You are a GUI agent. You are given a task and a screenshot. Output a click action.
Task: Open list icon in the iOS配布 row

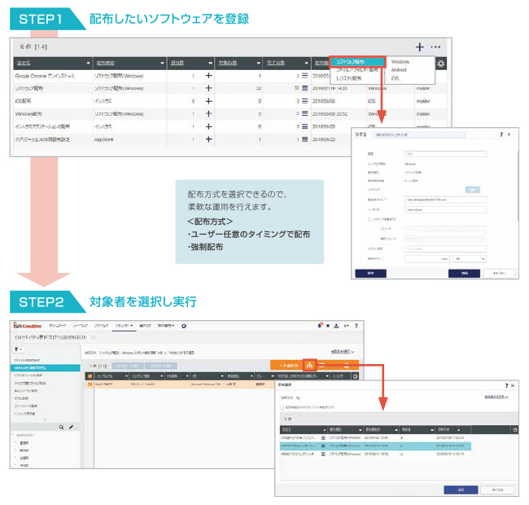[x=304, y=101]
